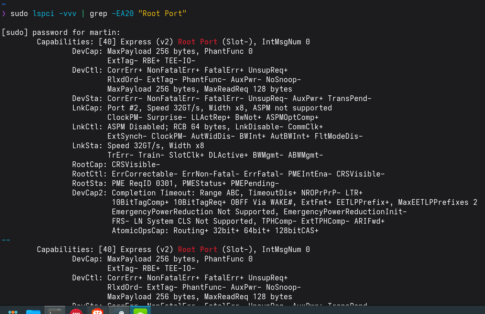Click the -EA20 grep option

[123, 14]
